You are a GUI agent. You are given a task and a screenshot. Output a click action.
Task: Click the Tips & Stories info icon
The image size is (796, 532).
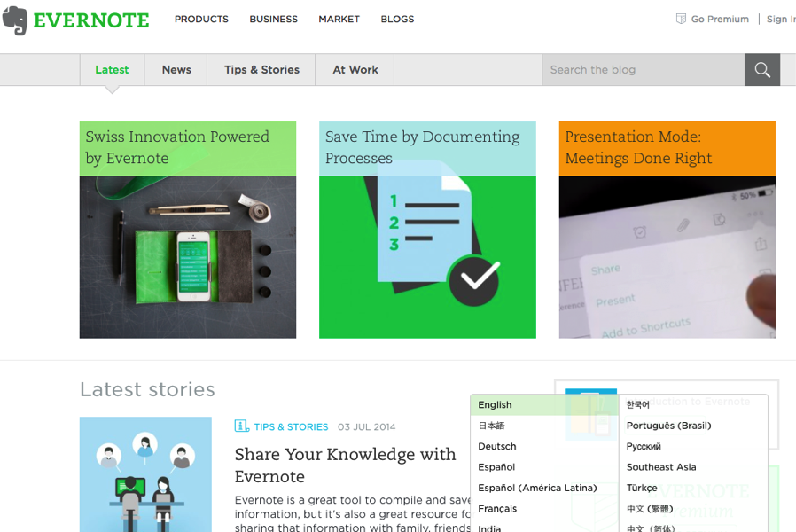242,426
